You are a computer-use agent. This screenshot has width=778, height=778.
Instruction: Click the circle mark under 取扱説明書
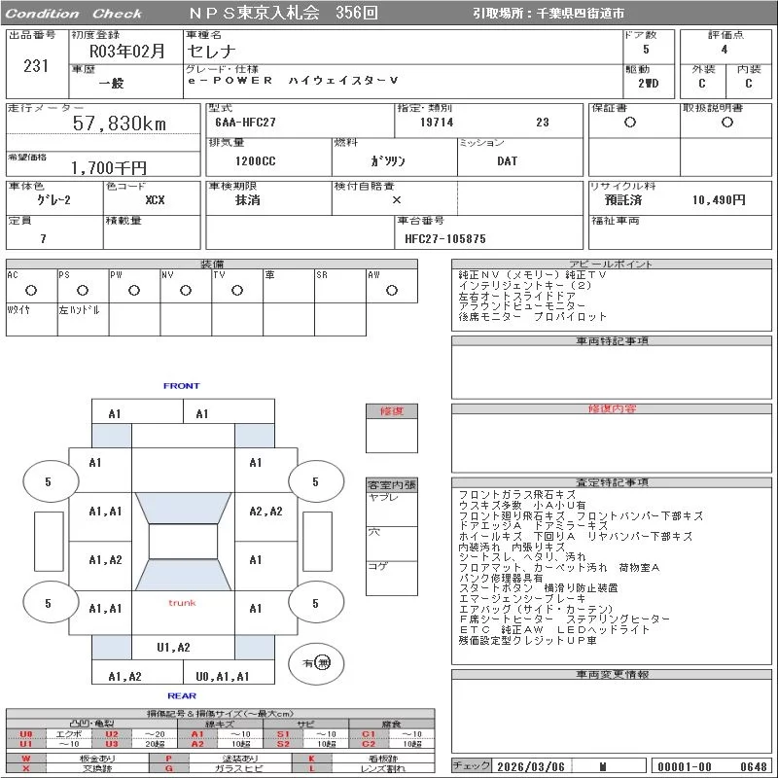(x=726, y=123)
